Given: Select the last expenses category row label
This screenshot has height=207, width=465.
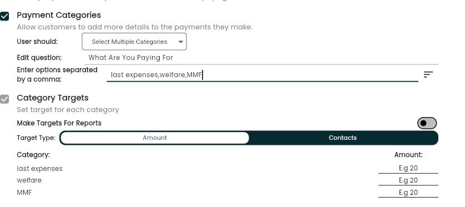Looking at the screenshot, I should point(39,169).
